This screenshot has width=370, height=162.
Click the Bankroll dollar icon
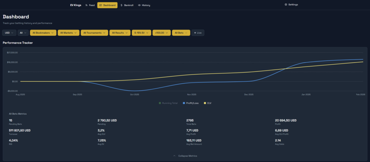point(121,5)
